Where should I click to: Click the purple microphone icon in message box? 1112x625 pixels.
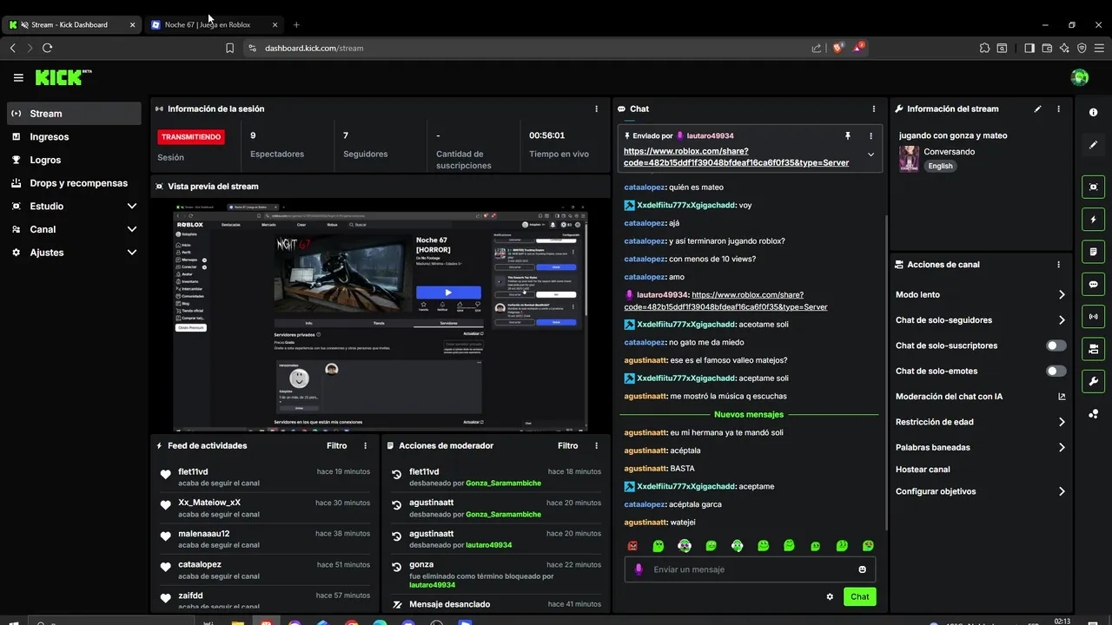click(639, 569)
